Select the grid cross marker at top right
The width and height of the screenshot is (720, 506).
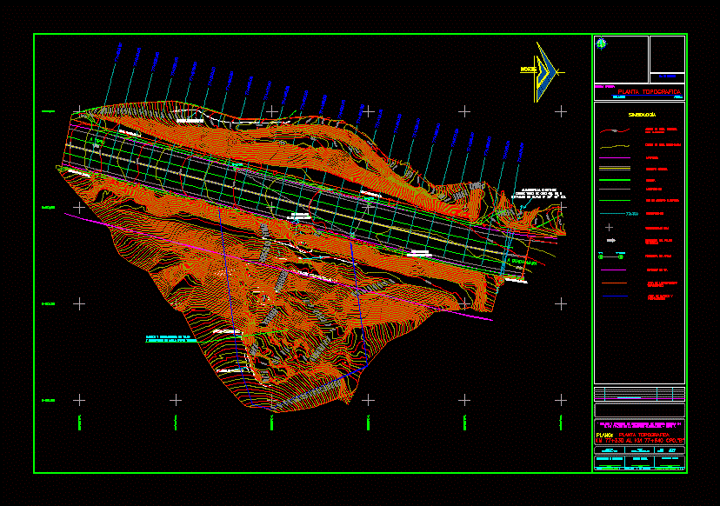(562, 110)
